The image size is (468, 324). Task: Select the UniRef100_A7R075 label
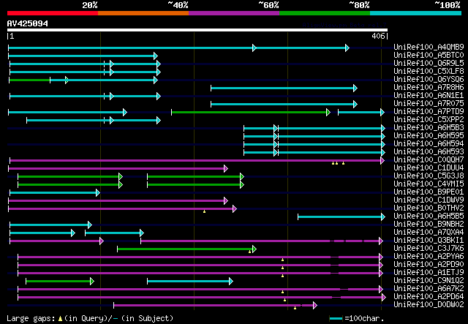tap(429, 103)
